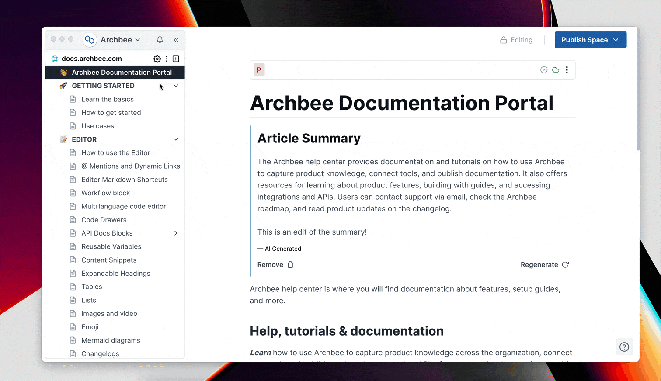
Task: Expand the API Docs Blocks item
Action: (x=176, y=233)
